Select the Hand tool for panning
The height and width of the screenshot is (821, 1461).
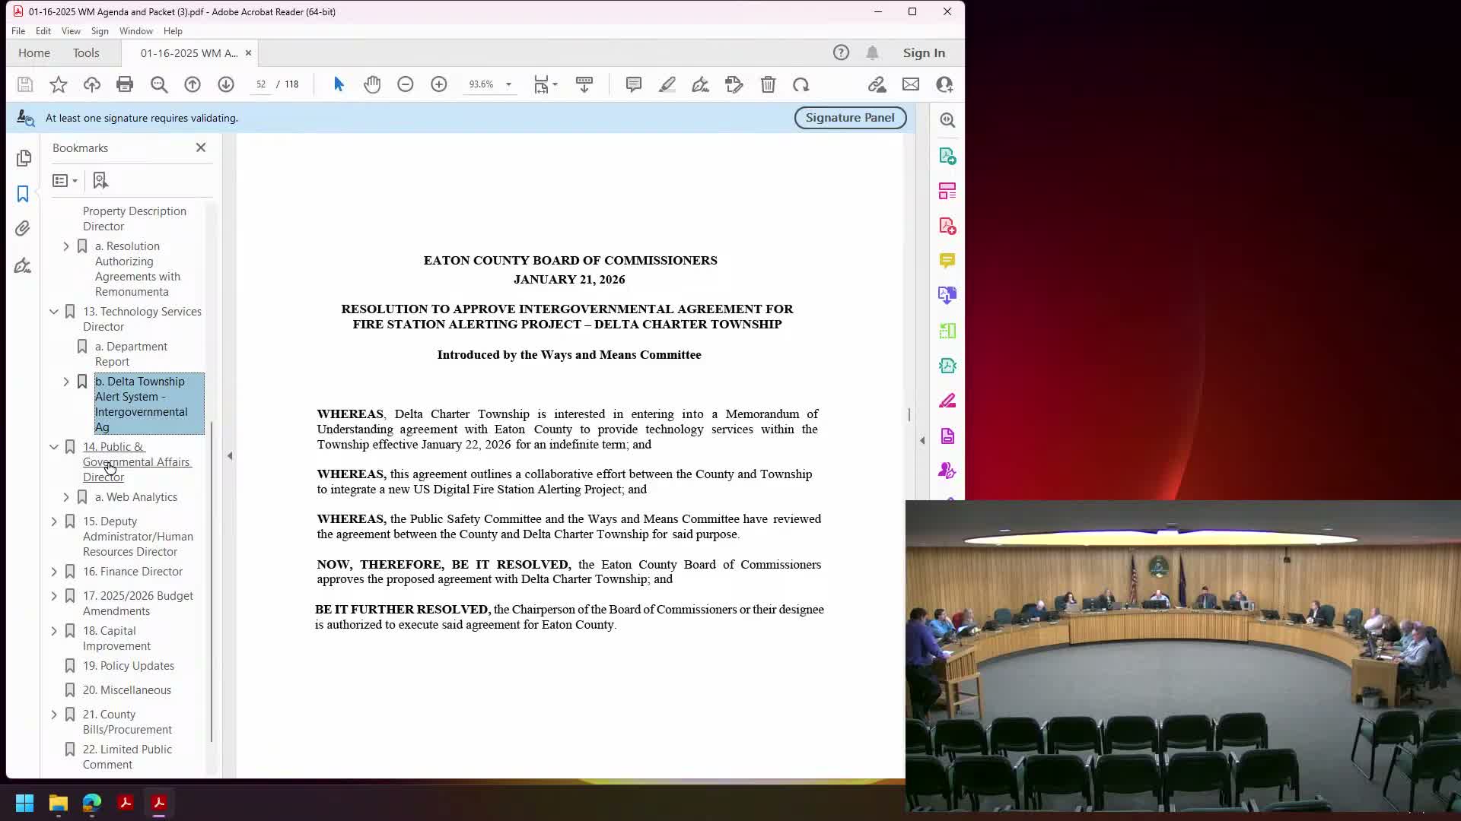point(372,84)
